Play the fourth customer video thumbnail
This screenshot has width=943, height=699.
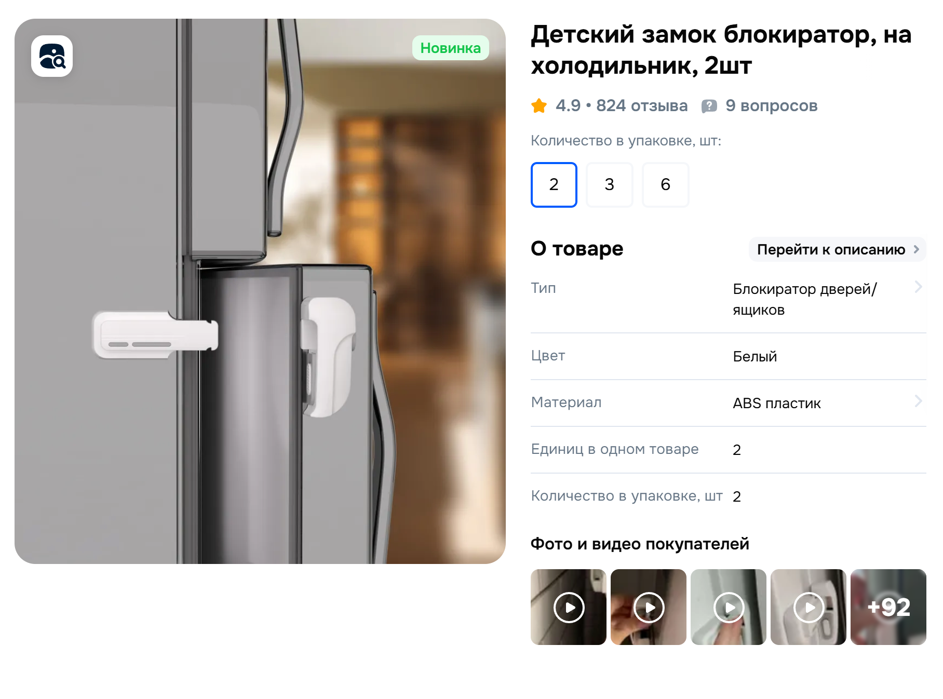809,607
